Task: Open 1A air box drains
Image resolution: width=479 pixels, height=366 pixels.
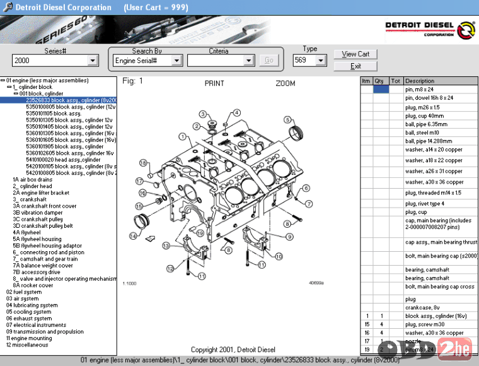Action: pos(33,180)
